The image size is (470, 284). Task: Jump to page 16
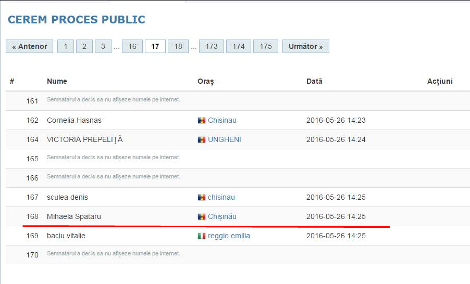132,46
